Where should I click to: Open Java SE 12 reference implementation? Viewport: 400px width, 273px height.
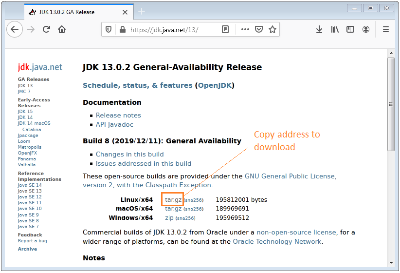30,197
